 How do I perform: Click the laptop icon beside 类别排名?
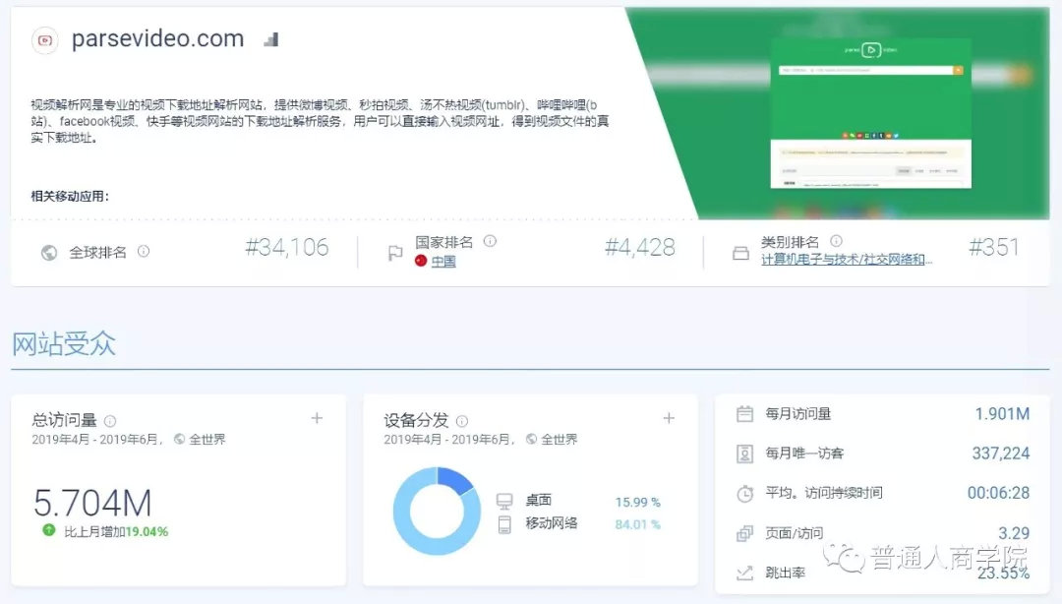click(741, 253)
